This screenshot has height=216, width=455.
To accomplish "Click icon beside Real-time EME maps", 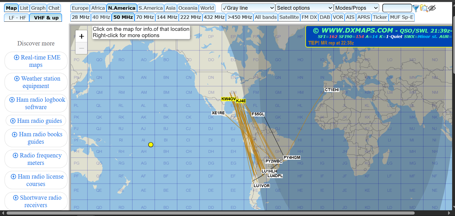I will point(17,57).
